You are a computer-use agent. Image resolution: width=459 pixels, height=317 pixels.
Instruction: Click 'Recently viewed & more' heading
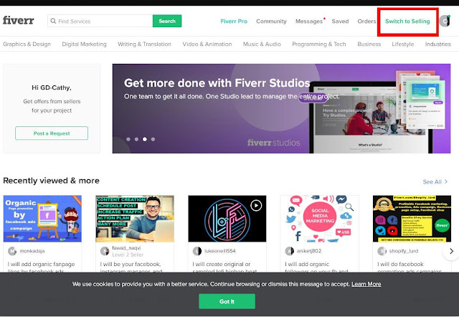51,181
